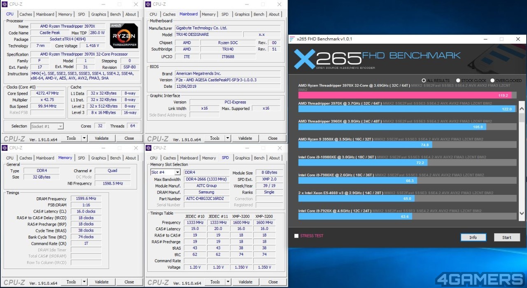The height and width of the screenshot is (288, 527).
Task: Open the Bench tab in CPU window
Action: pyautogui.click(x=116, y=14)
